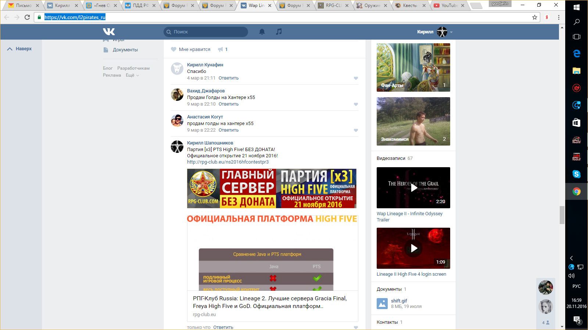Open Action Center notification icon
The image size is (588, 330).
point(577,320)
